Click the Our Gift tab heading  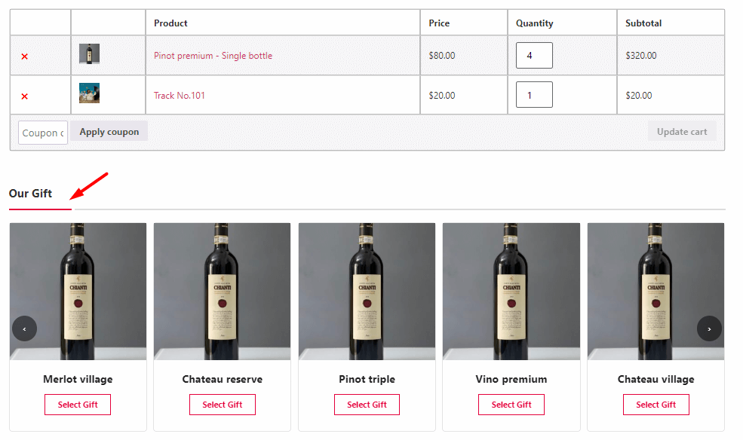pos(30,194)
